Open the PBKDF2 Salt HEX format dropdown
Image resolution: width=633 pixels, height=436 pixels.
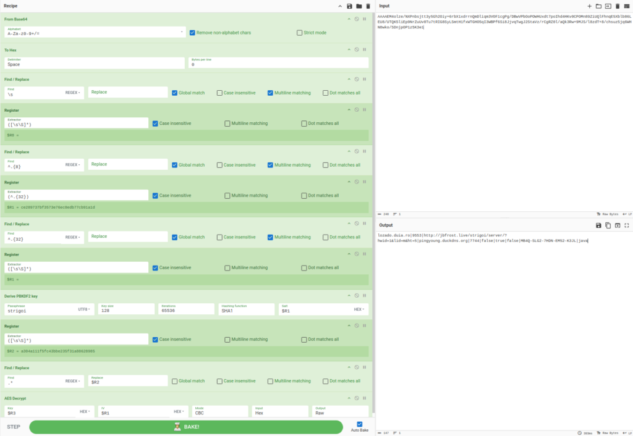[x=359, y=309]
